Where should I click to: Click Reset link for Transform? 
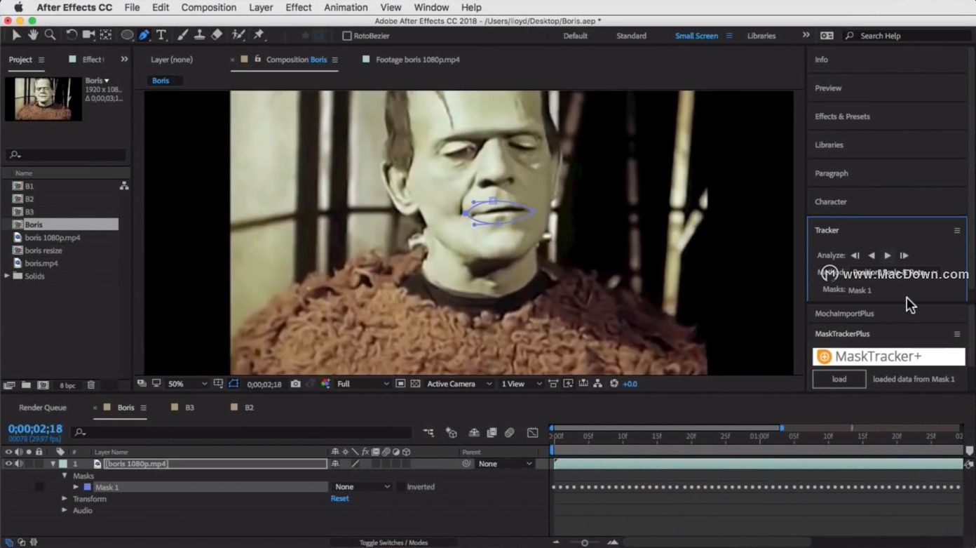(340, 499)
